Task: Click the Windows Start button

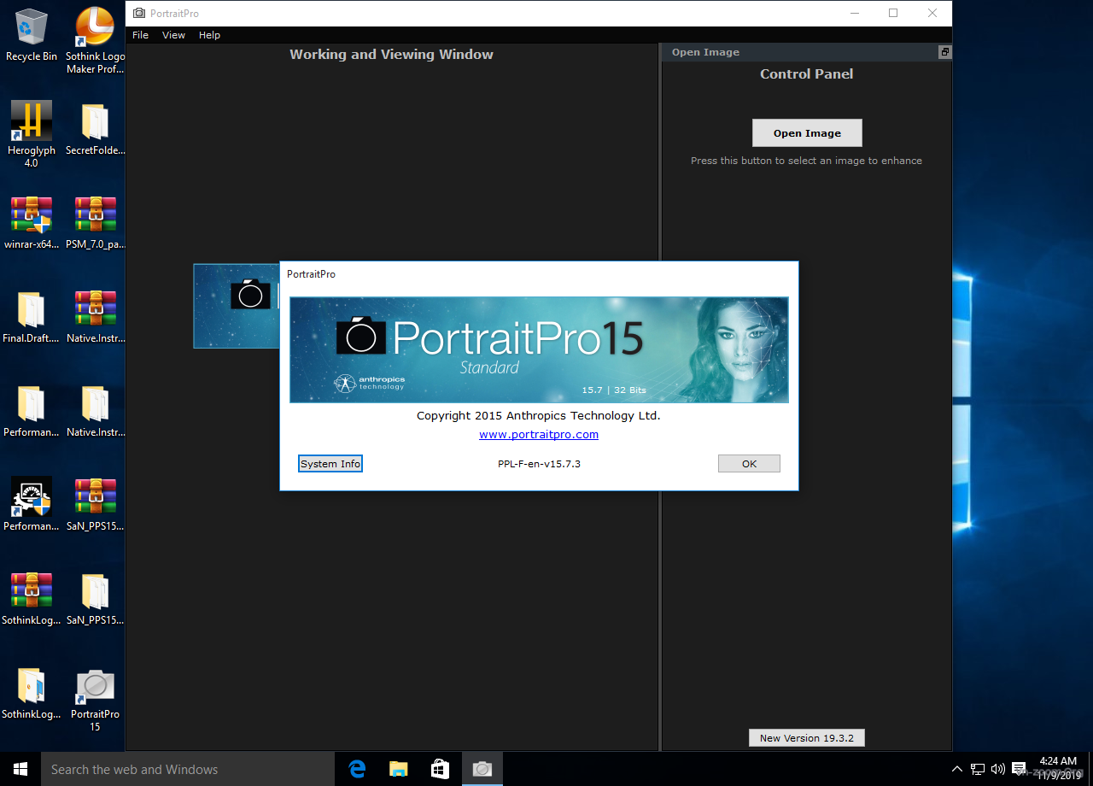Action: click(x=20, y=769)
